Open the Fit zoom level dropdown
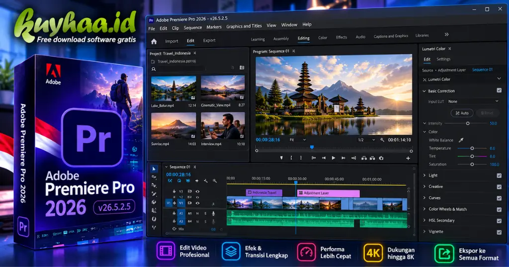This screenshot has width=509, height=267. click(297, 139)
